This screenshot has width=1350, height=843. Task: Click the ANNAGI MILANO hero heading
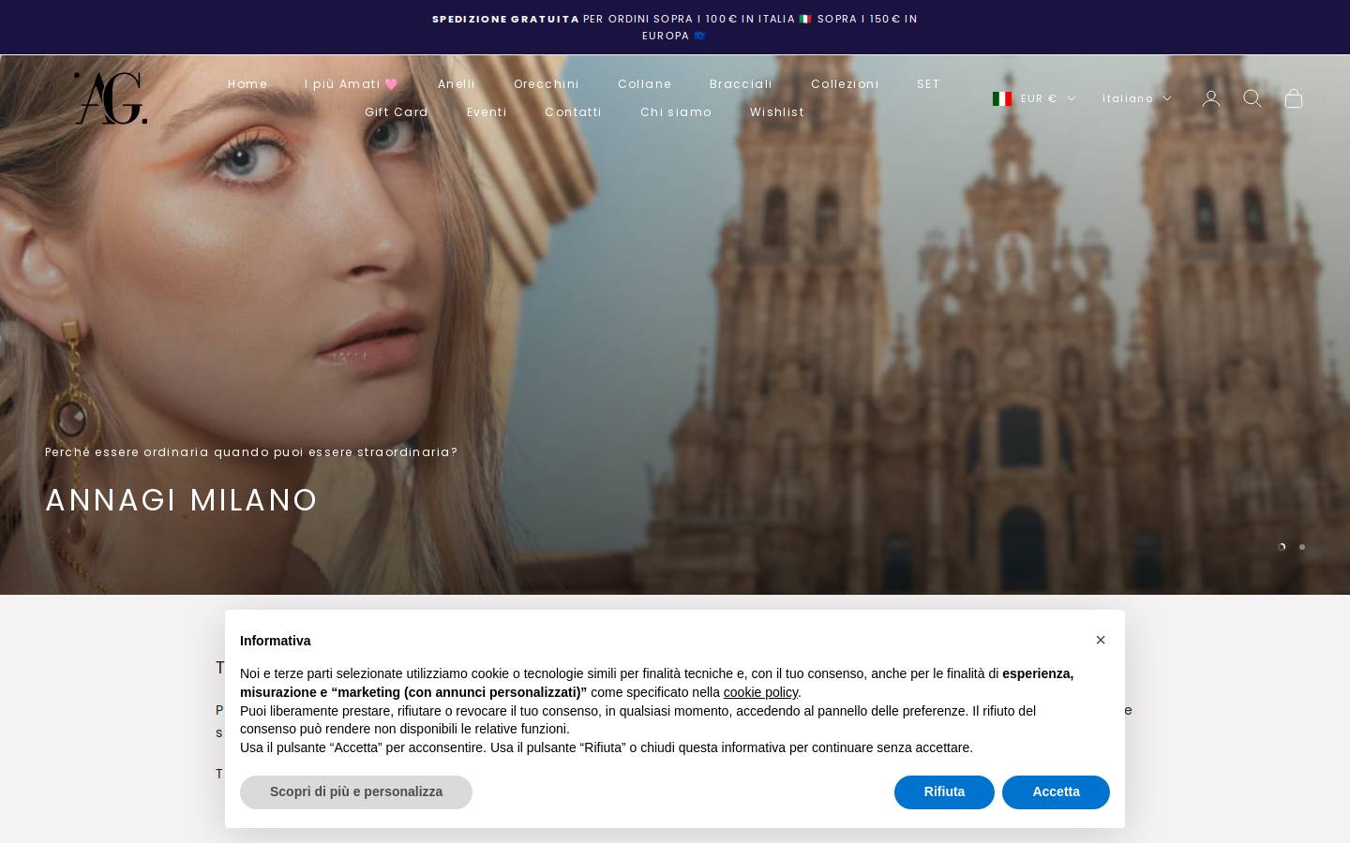182,500
